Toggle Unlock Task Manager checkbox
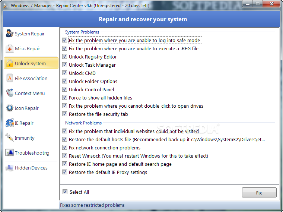Image resolution: width=283 pixels, height=212 pixels. [x=64, y=65]
